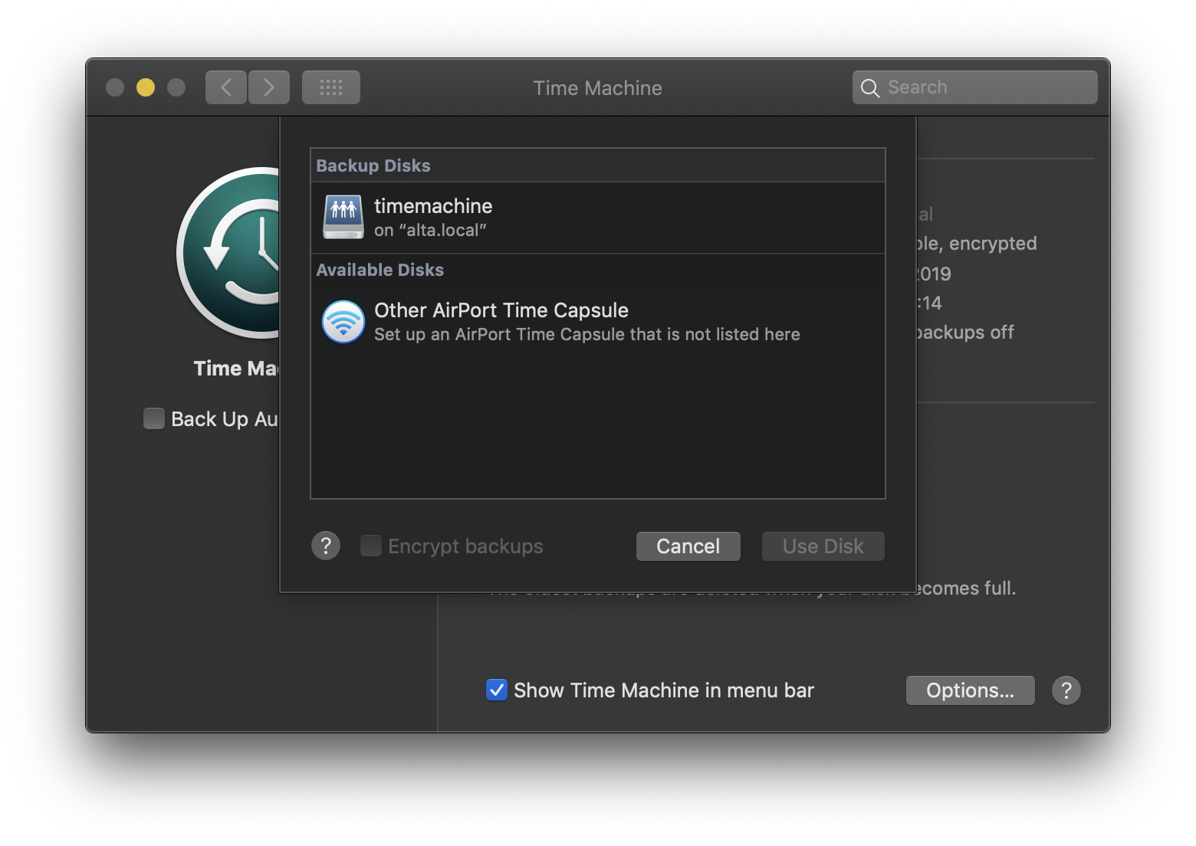Click the Time Machine clock icon
The image size is (1196, 846).
pos(230,253)
